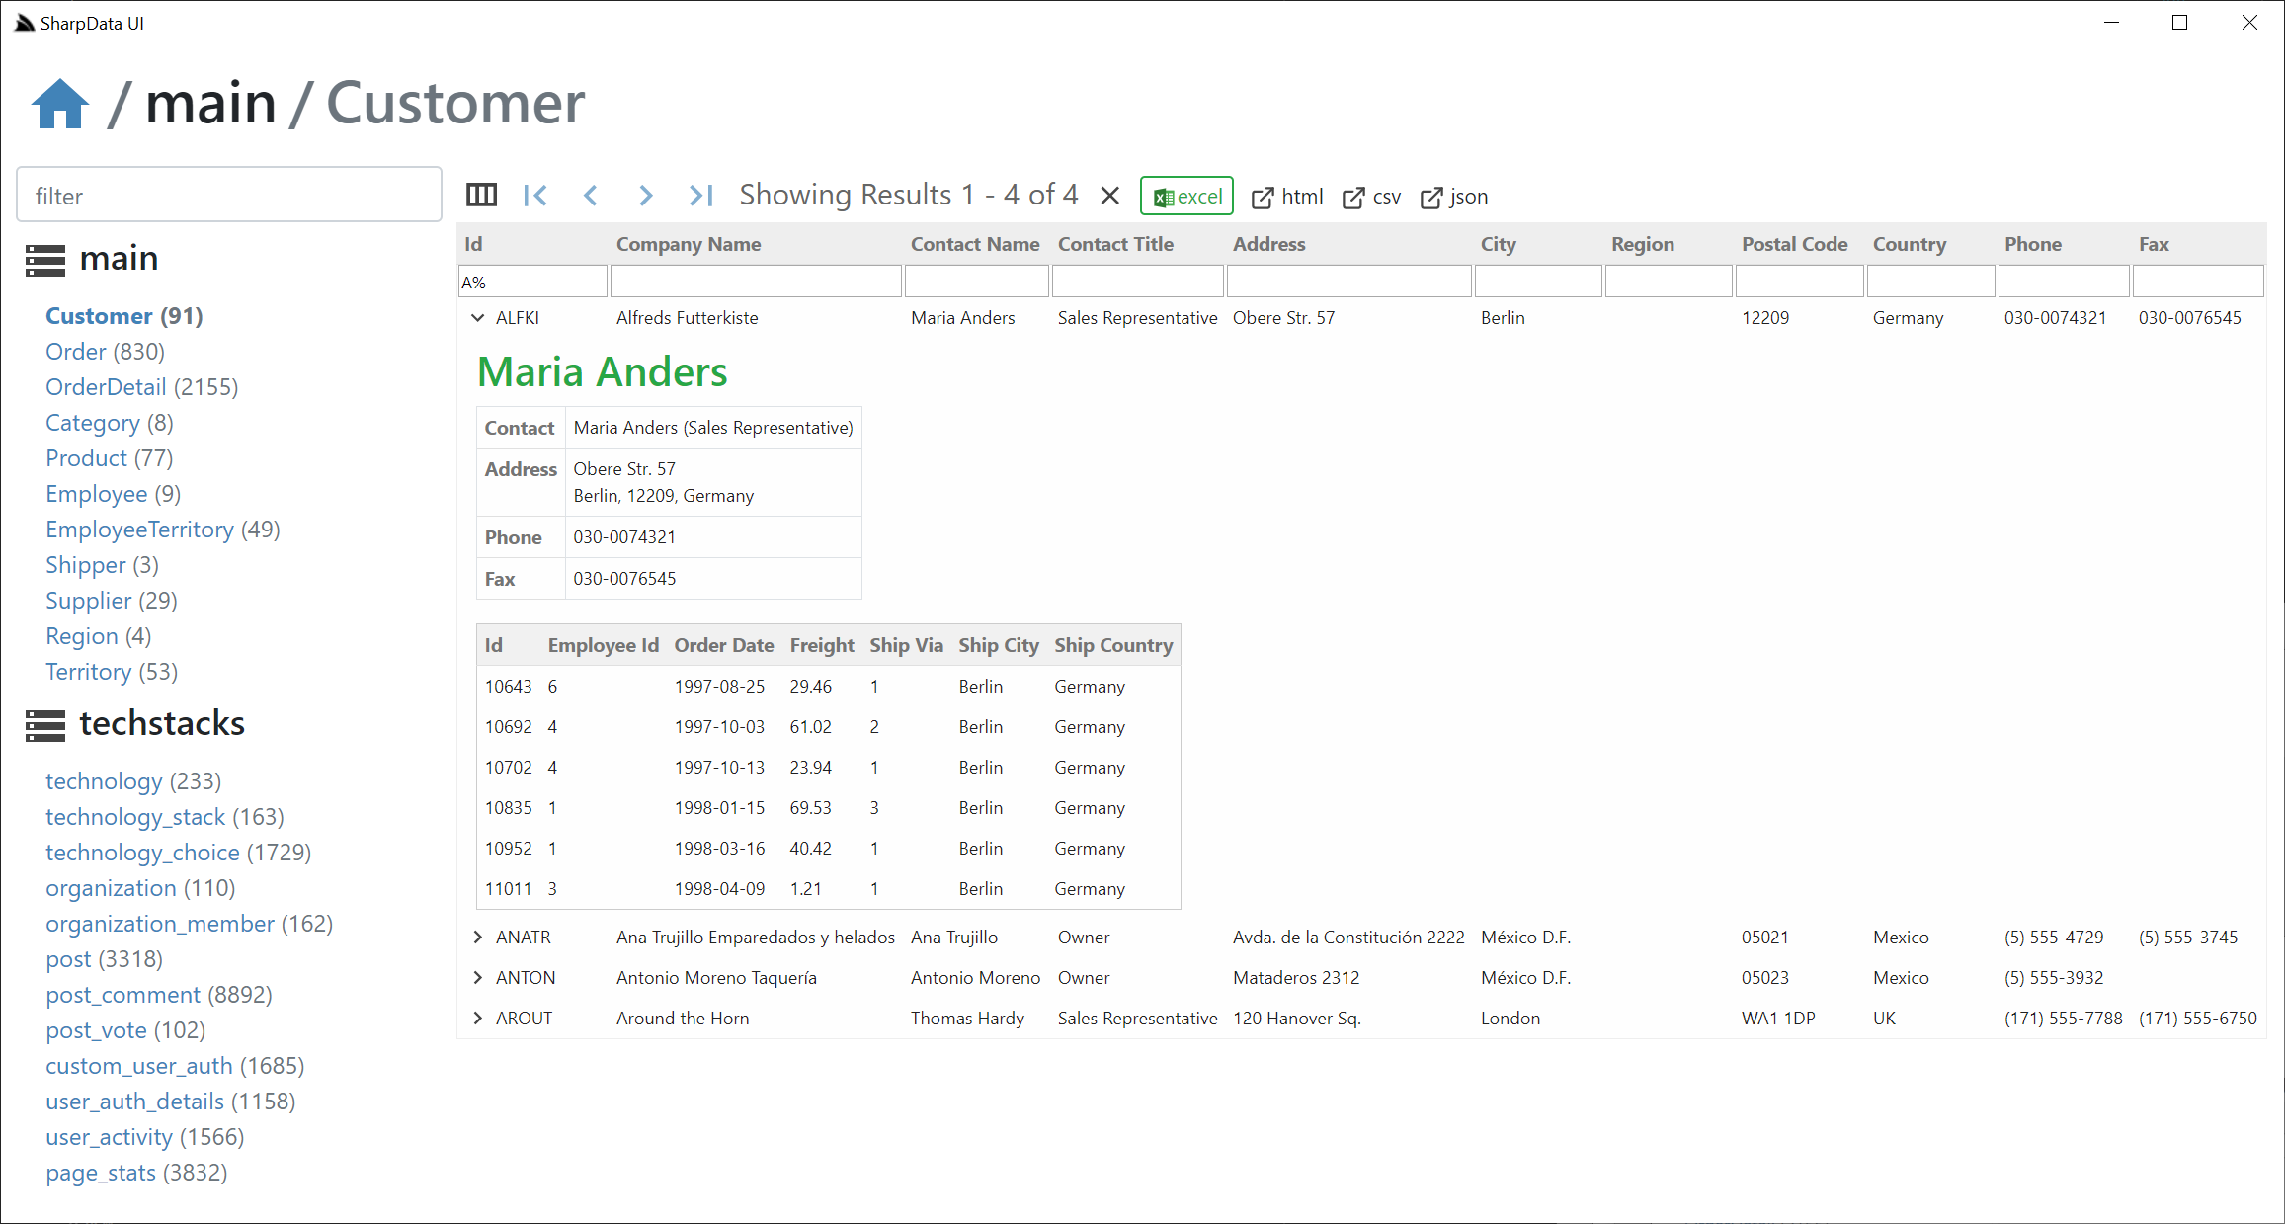Open results as json
The width and height of the screenshot is (2285, 1224).
[1454, 197]
